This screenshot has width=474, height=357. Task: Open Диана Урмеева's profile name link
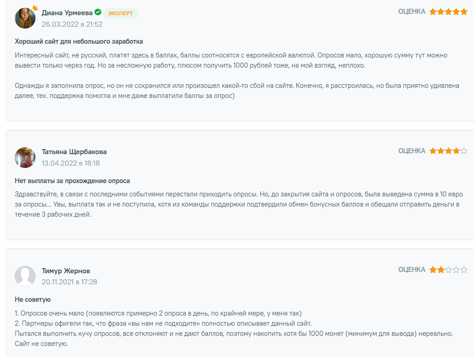pyautogui.click(x=67, y=13)
